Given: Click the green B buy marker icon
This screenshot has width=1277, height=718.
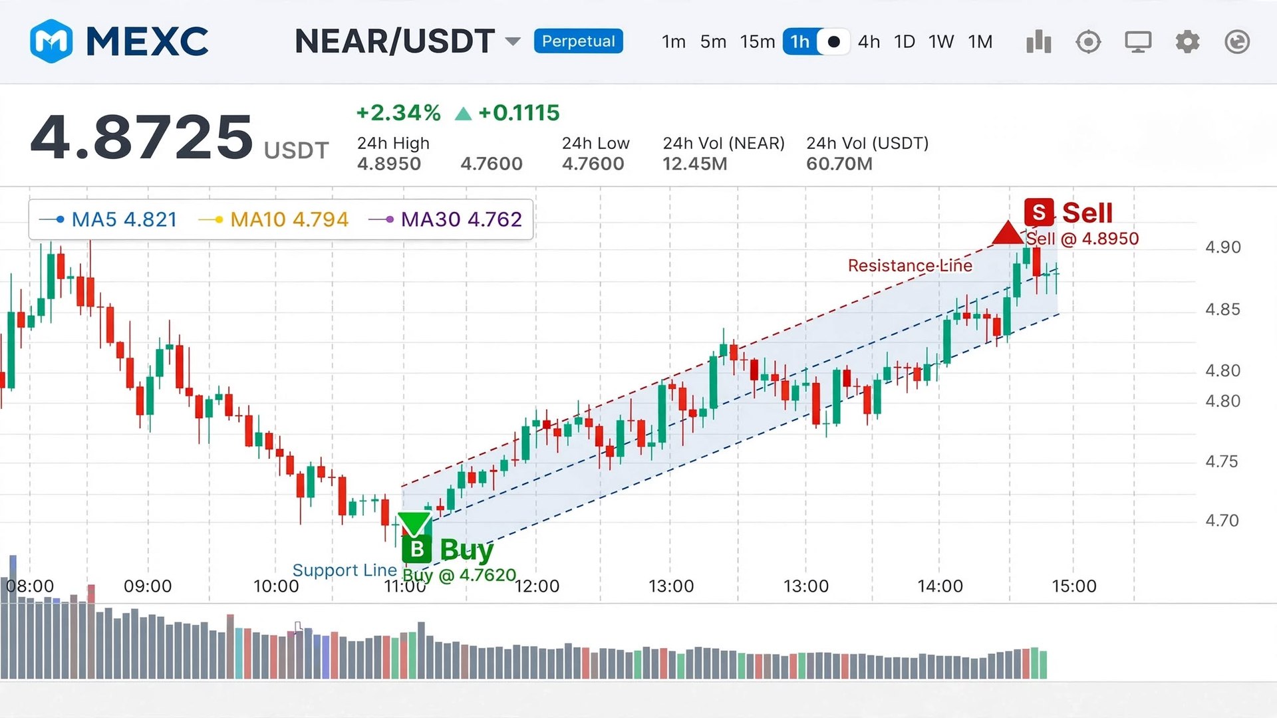Looking at the screenshot, I should [x=417, y=549].
